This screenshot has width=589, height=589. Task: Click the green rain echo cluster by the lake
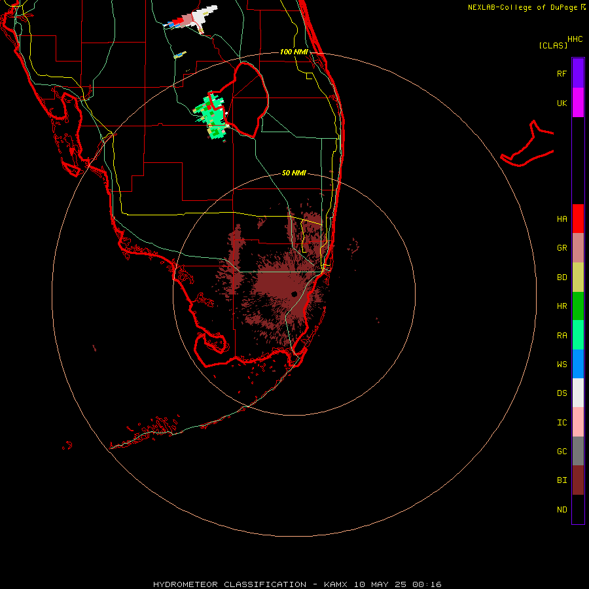pyautogui.click(x=211, y=116)
